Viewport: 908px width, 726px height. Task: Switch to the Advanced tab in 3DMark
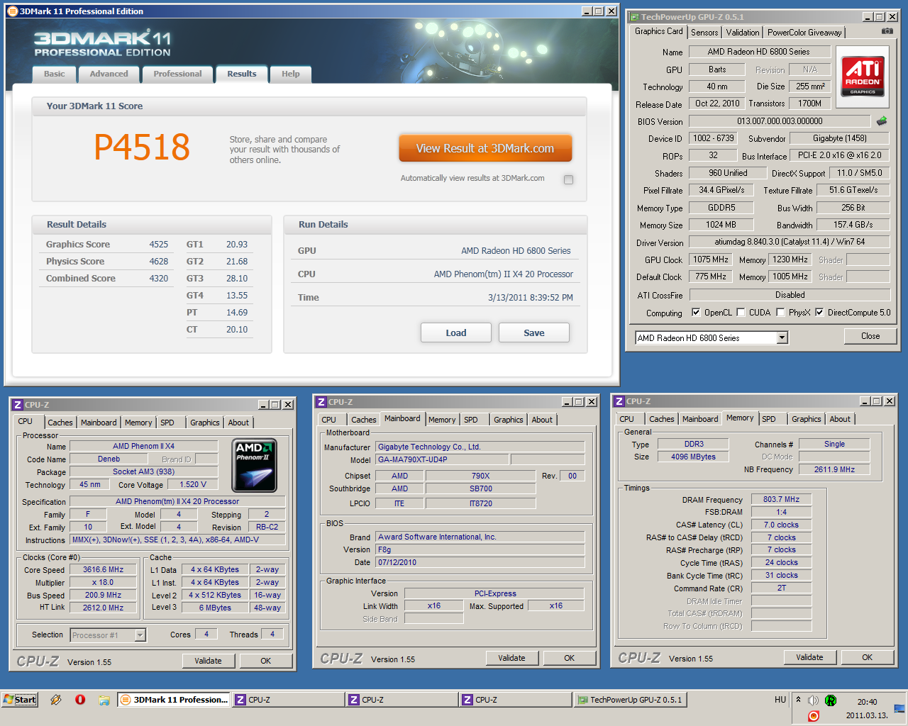[109, 74]
